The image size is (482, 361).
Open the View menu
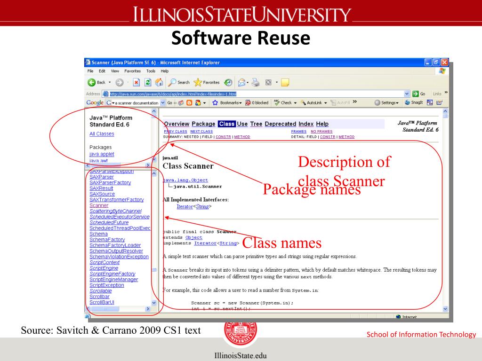point(115,71)
